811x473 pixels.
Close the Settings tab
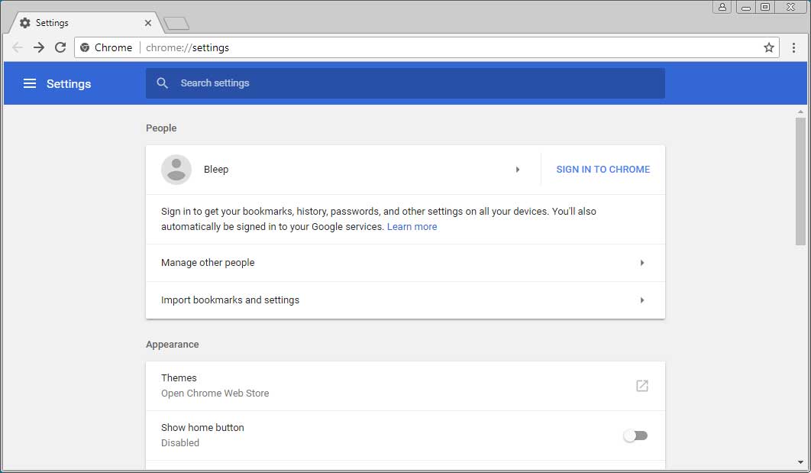tap(148, 23)
